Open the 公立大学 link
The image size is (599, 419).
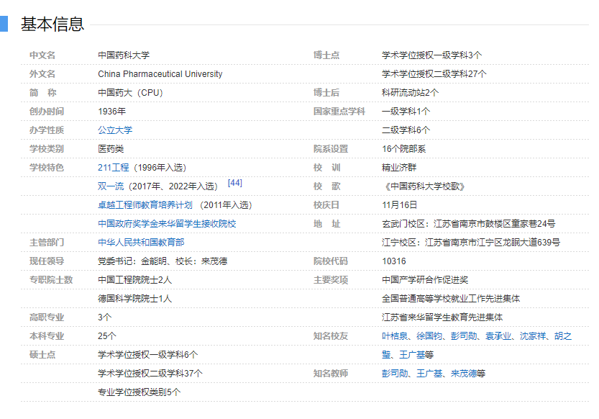pos(115,130)
